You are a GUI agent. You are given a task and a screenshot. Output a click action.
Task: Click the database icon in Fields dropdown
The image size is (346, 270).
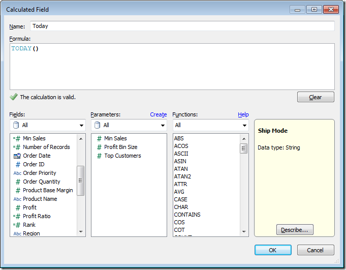pos(17,125)
